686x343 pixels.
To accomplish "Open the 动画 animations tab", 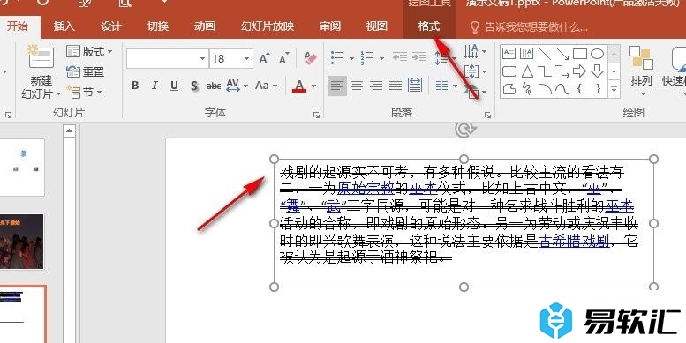I will 205,26.
